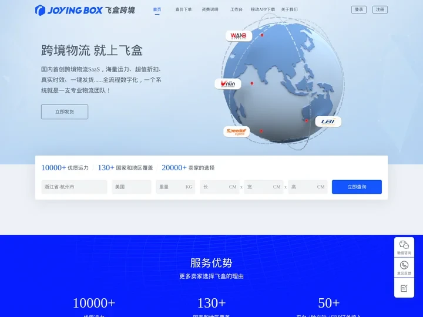This screenshot has width=423, height=317.
Task: Click the red map pin beside WANB
Action: (261, 35)
